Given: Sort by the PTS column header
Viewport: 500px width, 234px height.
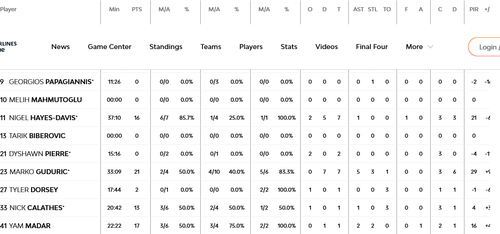Looking at the screenshot, I should (x=137, y=9).
